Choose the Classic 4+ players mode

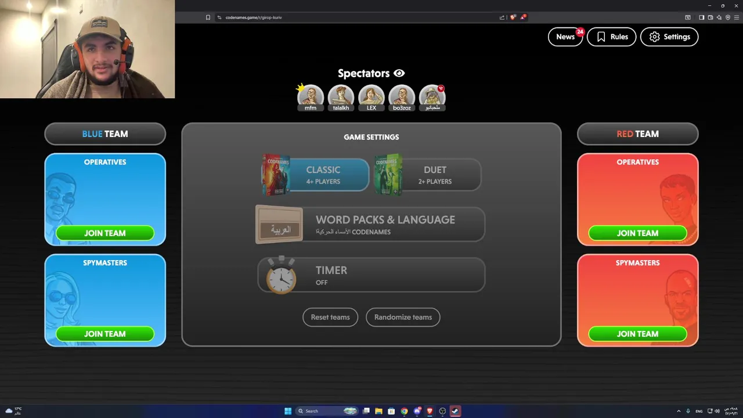pos(315,175)
